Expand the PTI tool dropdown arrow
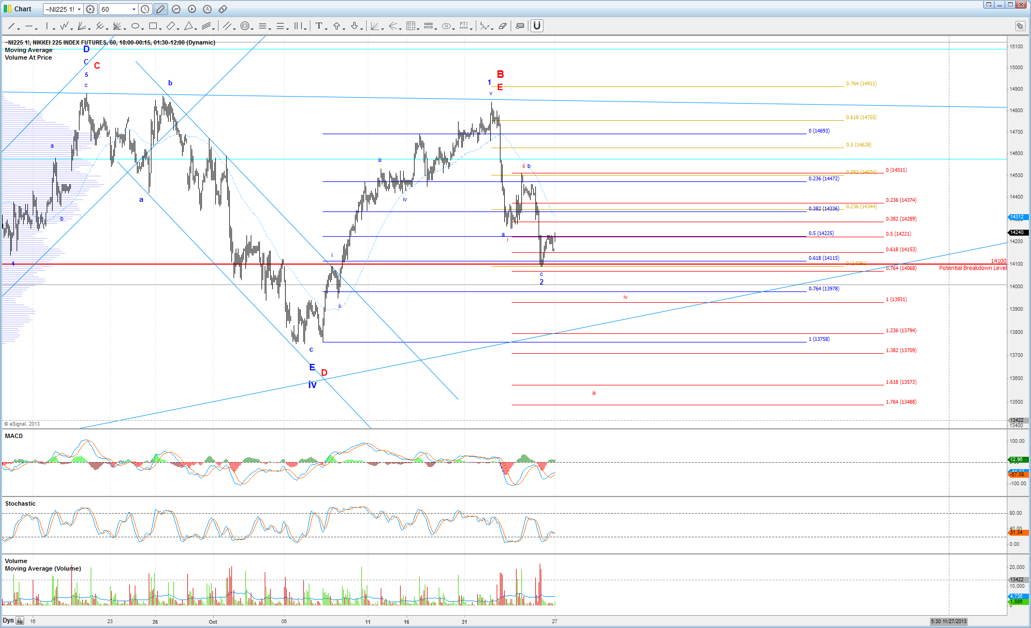The height and width of the screenshot is (628, 1031). tap(471, 28)
